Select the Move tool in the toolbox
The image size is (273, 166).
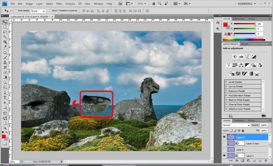[x=5, y=22]
